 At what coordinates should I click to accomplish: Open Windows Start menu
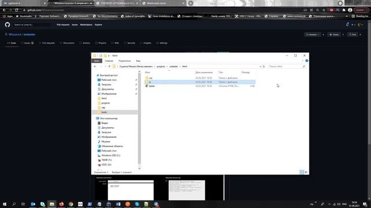tap(5, 204)
